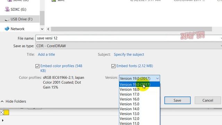Select Version 13.0 option
Viewport: 222px width, 125px height.
pos(139,114)
